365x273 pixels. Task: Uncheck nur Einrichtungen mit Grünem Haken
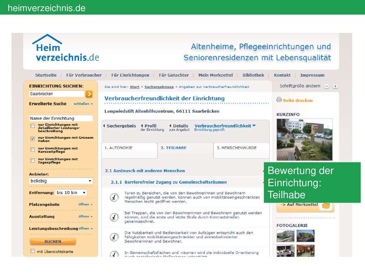pos(32,139)
